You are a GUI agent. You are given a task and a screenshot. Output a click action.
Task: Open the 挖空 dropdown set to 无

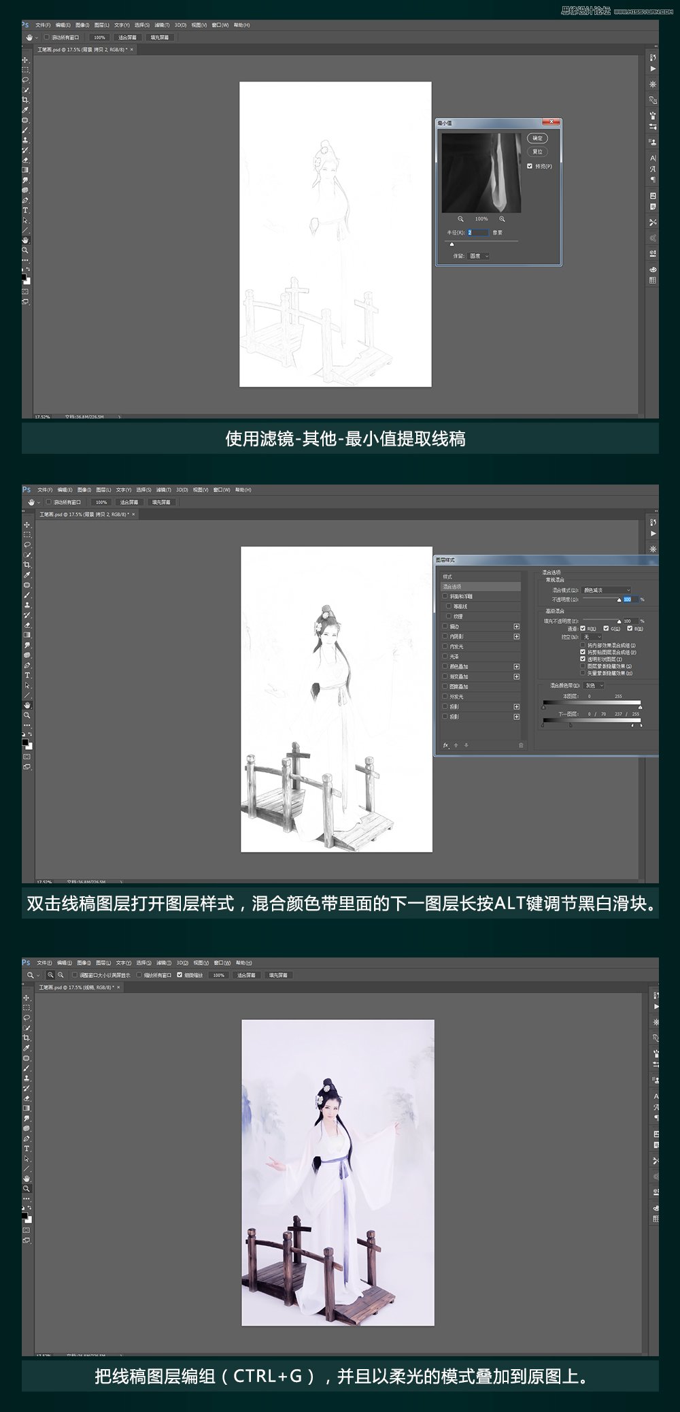pyautogui.click(x=592, y=637)
